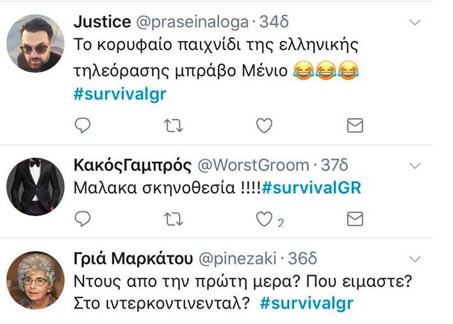
Task: Open the chevron menu for ΚακόςΓαμπρός tweet
Action: [415, 166]
